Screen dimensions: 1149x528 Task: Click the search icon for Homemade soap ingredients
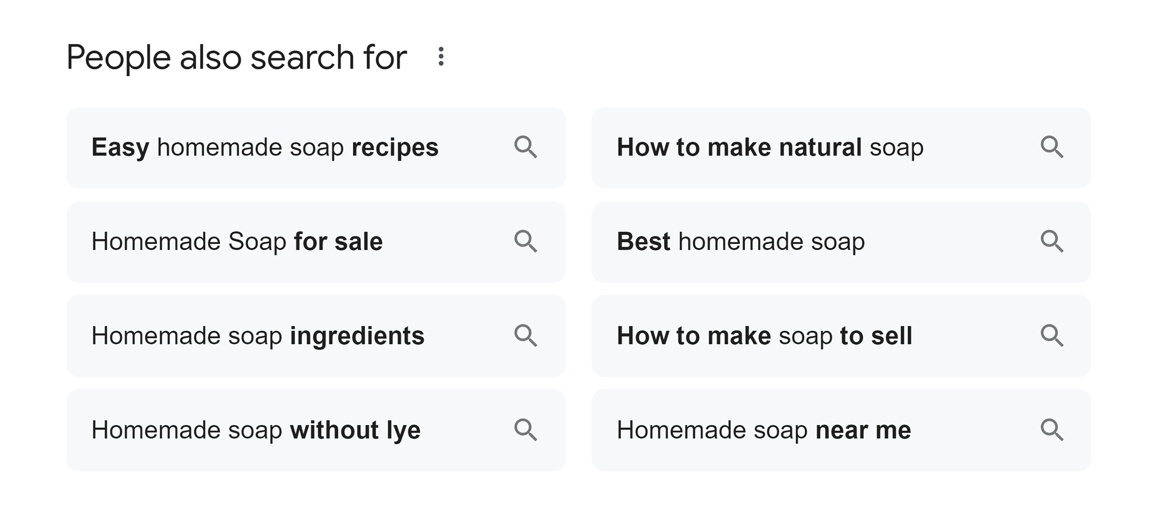528,337
